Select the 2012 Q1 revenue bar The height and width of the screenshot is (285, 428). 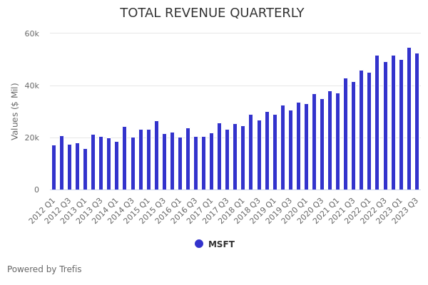(53, 168)
